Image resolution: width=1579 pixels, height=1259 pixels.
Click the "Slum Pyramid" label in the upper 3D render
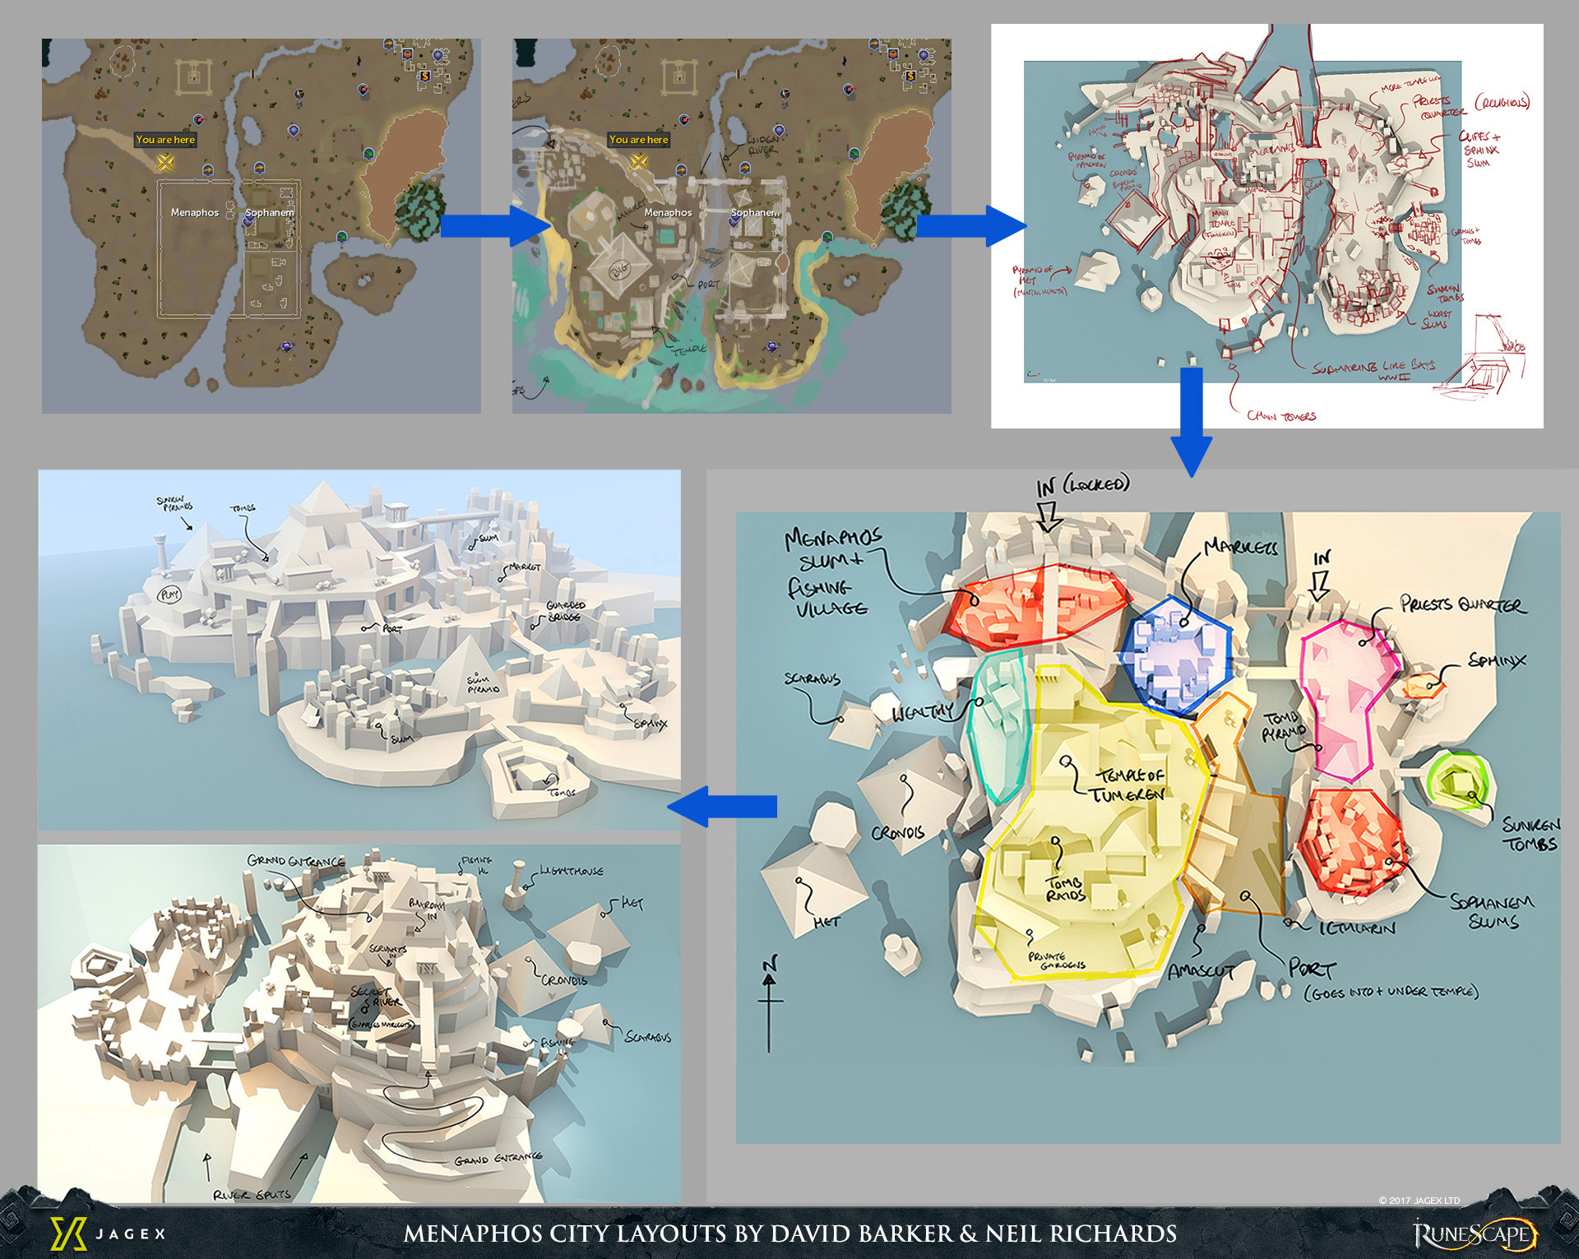click(483, 684)
